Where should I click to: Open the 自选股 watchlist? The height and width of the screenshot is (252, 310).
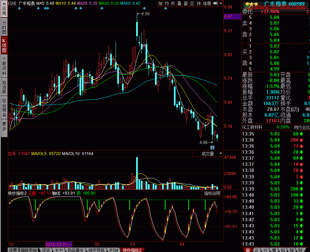[x=4, y=86]
